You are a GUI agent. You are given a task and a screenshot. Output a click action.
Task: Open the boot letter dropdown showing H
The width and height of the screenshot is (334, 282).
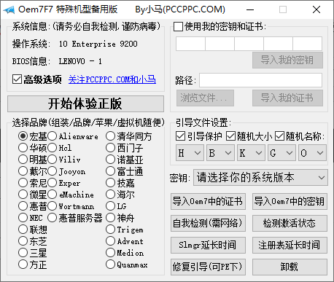190,153
